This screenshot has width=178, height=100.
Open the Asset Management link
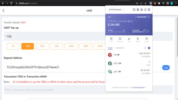coord(139,87)
